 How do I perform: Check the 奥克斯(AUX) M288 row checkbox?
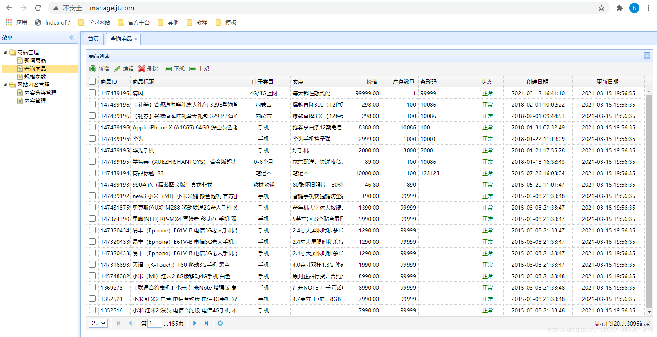tap(92, 207)
